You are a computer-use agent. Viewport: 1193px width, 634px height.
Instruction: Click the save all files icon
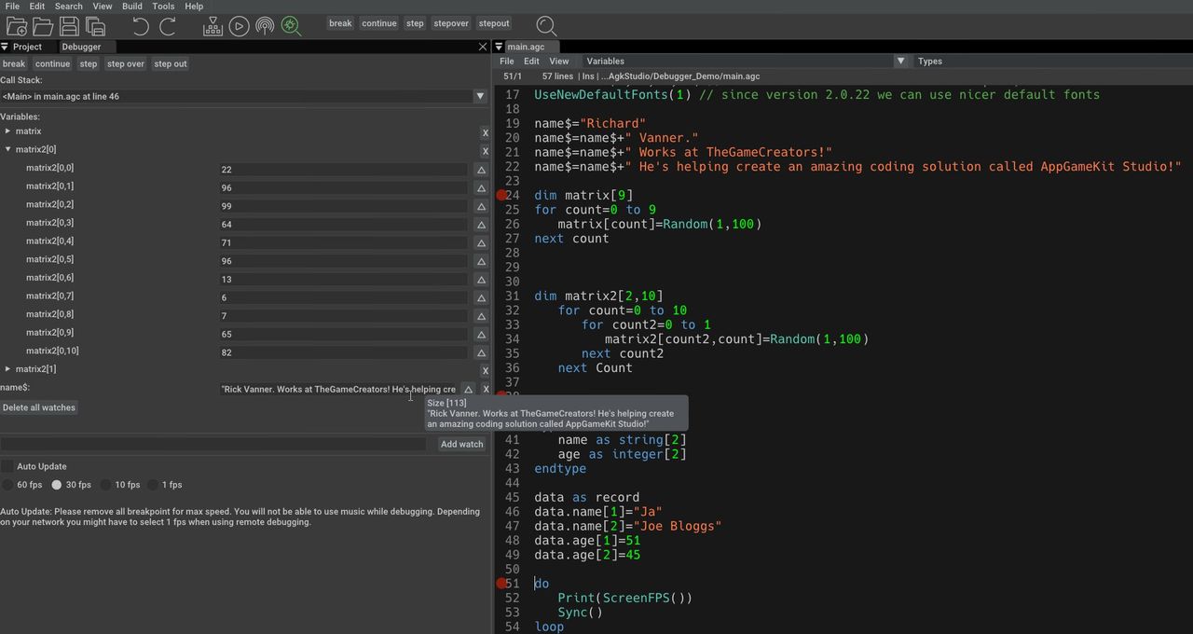[x=95, y=26]
